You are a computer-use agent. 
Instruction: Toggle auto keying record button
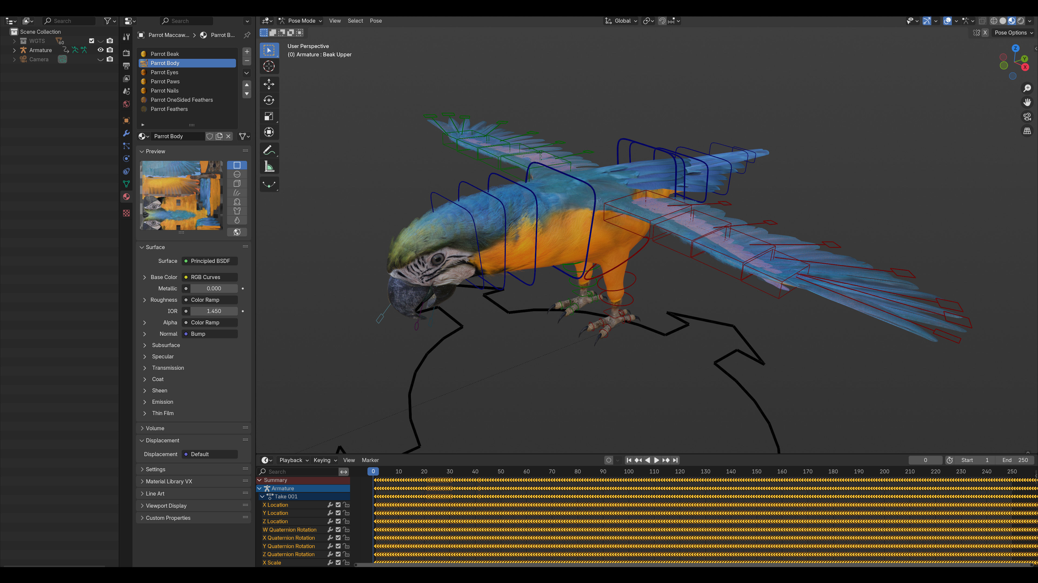[609, 460]
